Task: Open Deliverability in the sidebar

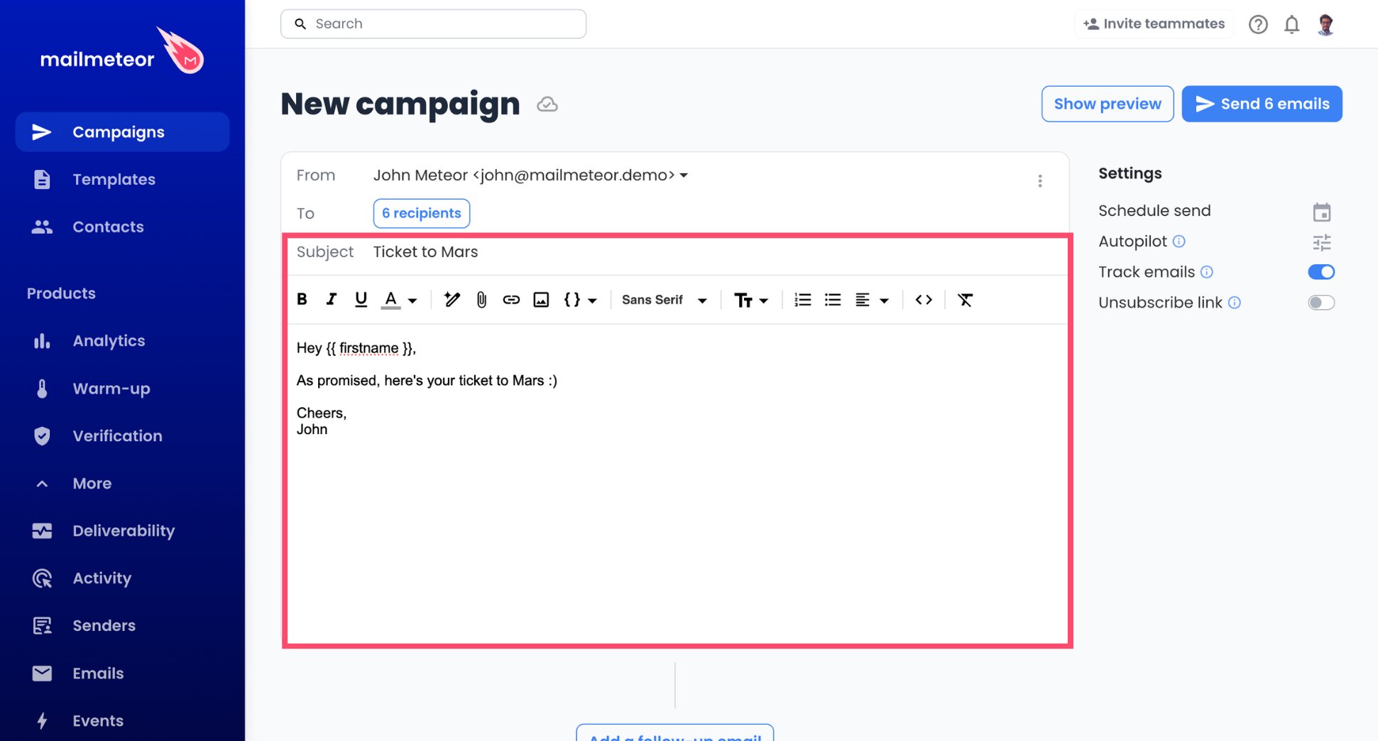Action: [122, 531]
